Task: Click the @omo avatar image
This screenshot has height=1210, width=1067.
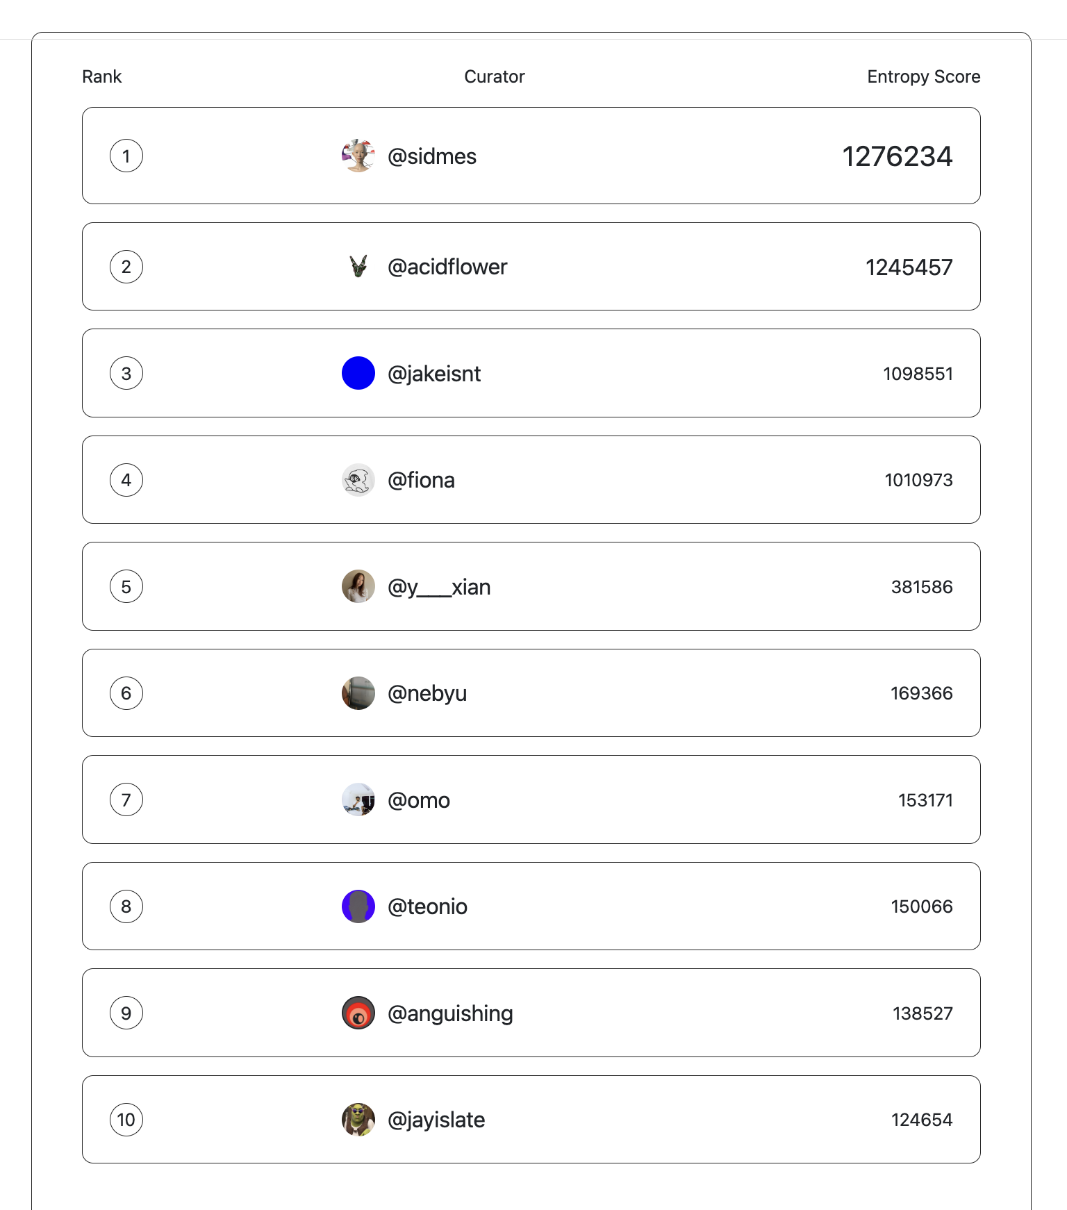Action: pos(358,799)
